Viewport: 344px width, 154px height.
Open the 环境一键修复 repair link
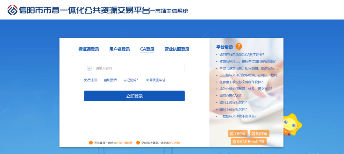point(124,143)
